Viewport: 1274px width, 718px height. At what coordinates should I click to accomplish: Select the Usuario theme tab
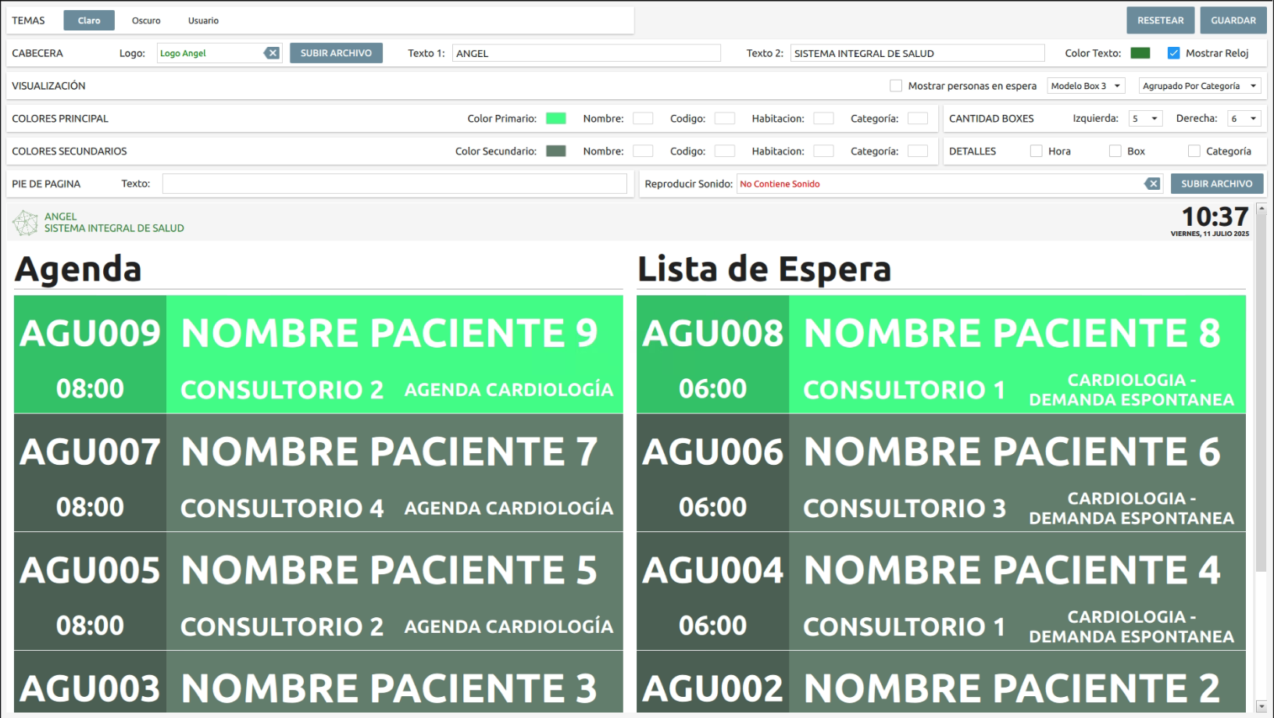point(202,20)
